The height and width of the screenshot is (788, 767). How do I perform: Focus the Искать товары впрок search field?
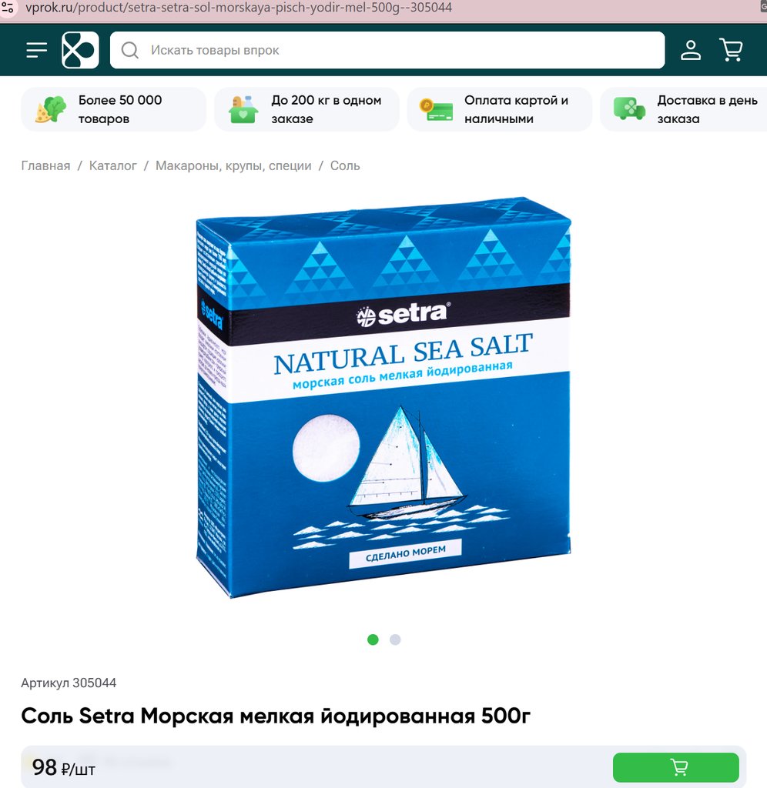pos(387,50)
